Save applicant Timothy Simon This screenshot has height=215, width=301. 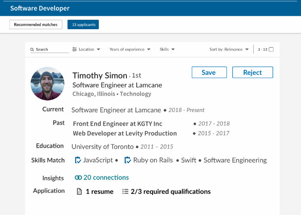tap(209, 73)
